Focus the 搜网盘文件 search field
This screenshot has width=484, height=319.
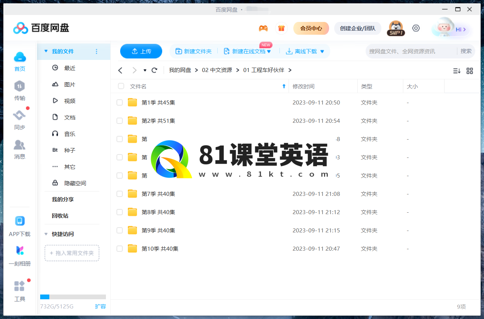point(411,51)
